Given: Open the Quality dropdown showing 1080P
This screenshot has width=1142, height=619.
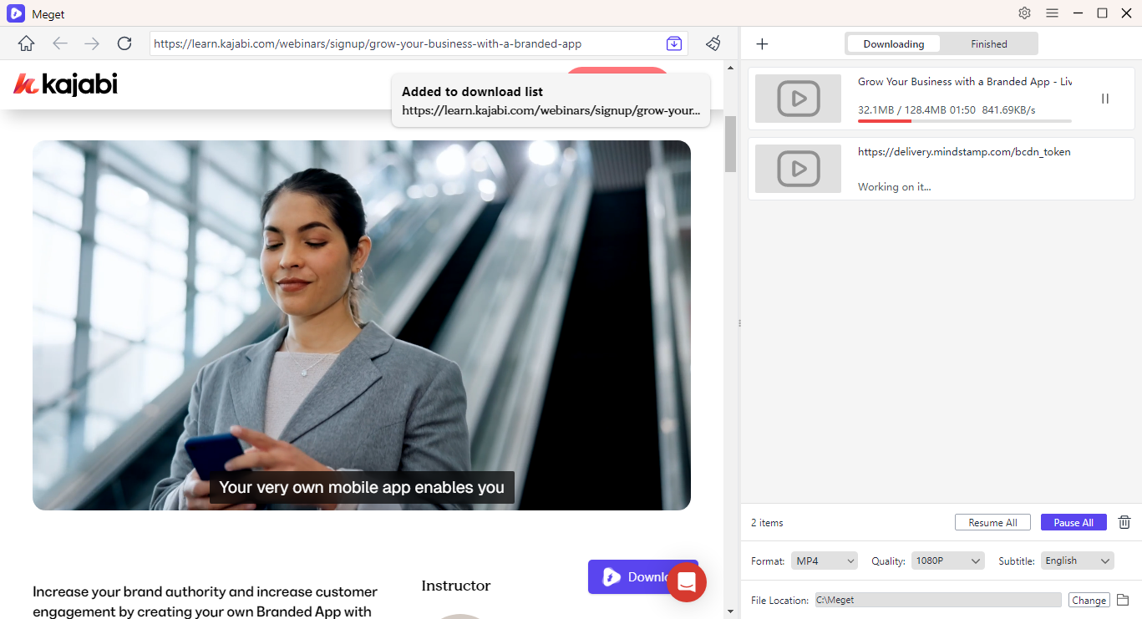Looking at the screenshot, I should 947,560.
